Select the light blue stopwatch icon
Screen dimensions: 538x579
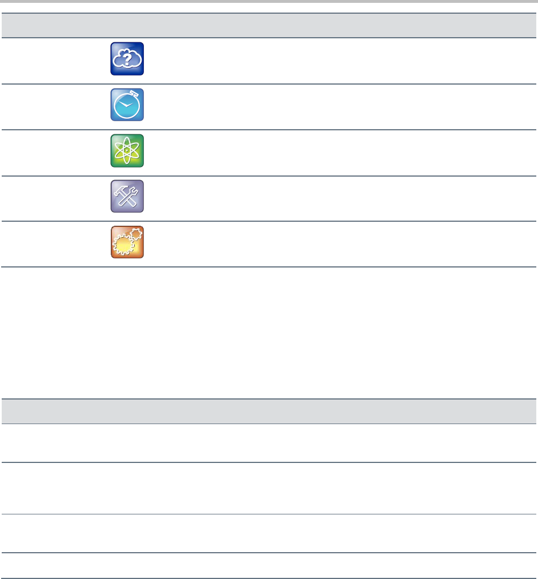127,105
